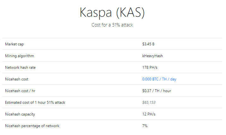The height and width of the screenshot is (135, 226).
Task: Click the $3.45 B market cap value
Action: (148, 44)
